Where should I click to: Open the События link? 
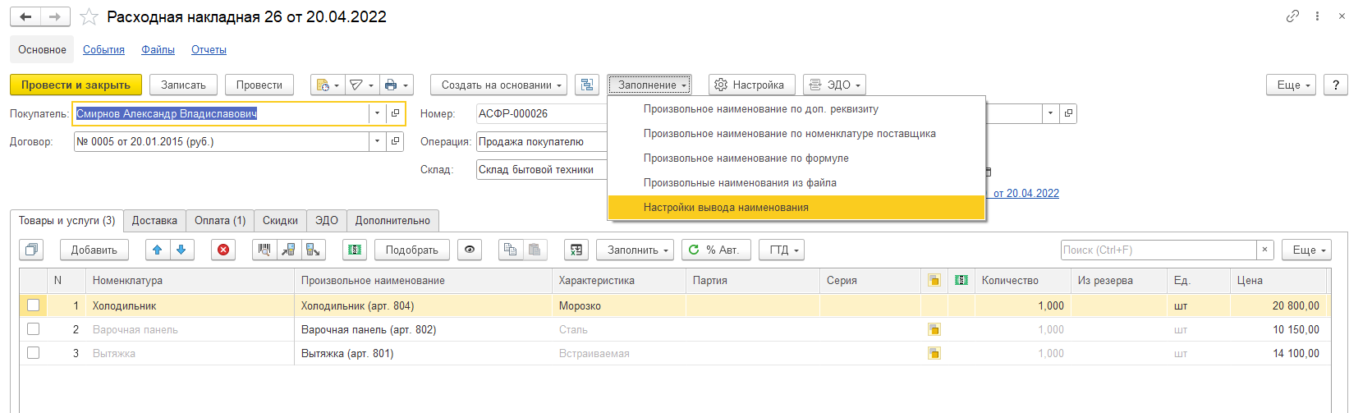(x=103, y=49)
